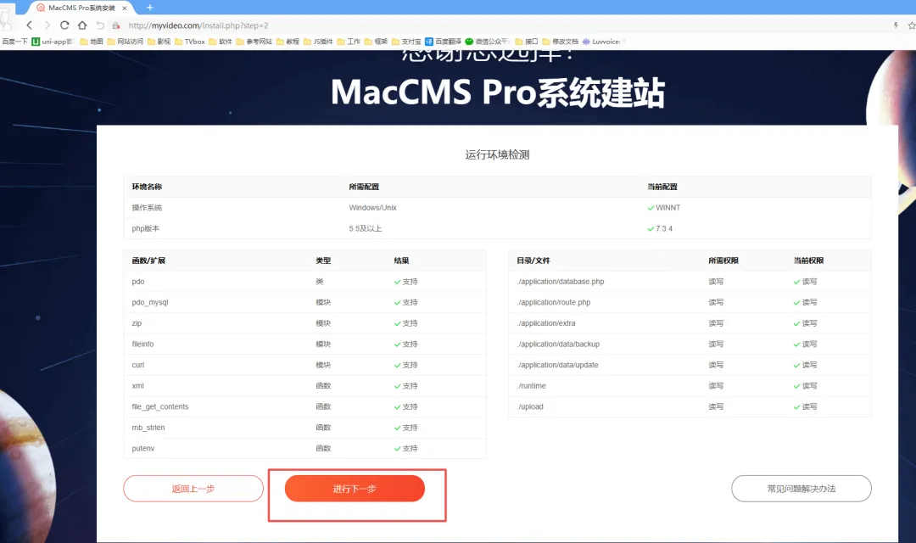Click the file_get_contents row name
916x543 pixels.
160,406
